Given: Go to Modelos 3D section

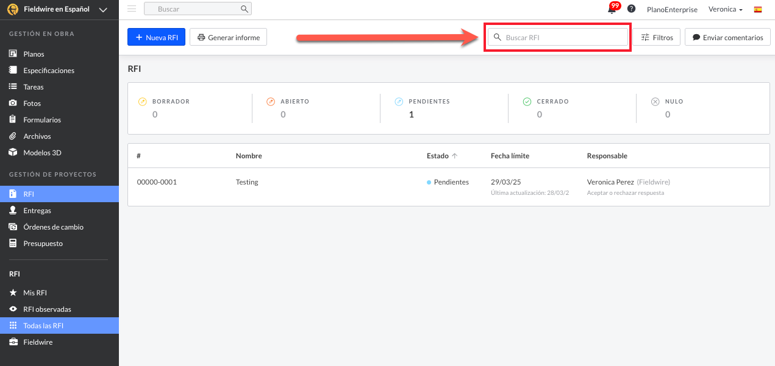Looking at the screenshot, I should 42,153.
